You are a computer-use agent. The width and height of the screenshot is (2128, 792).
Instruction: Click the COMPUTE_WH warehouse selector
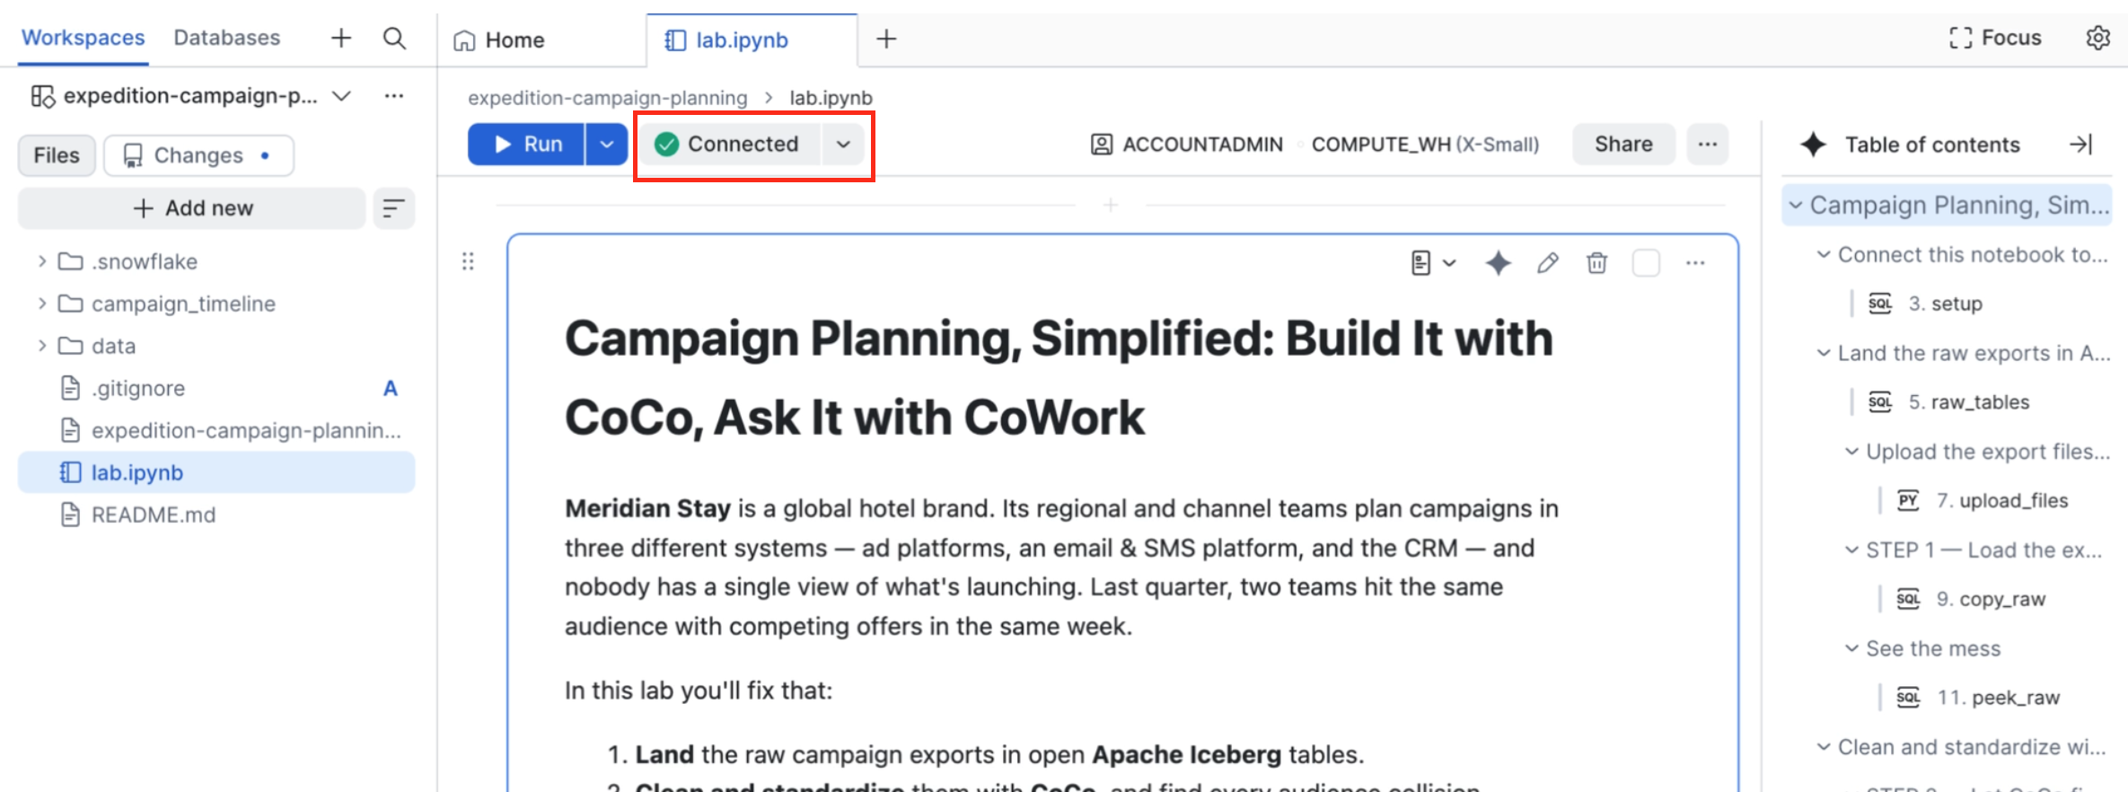(1425, 145)
